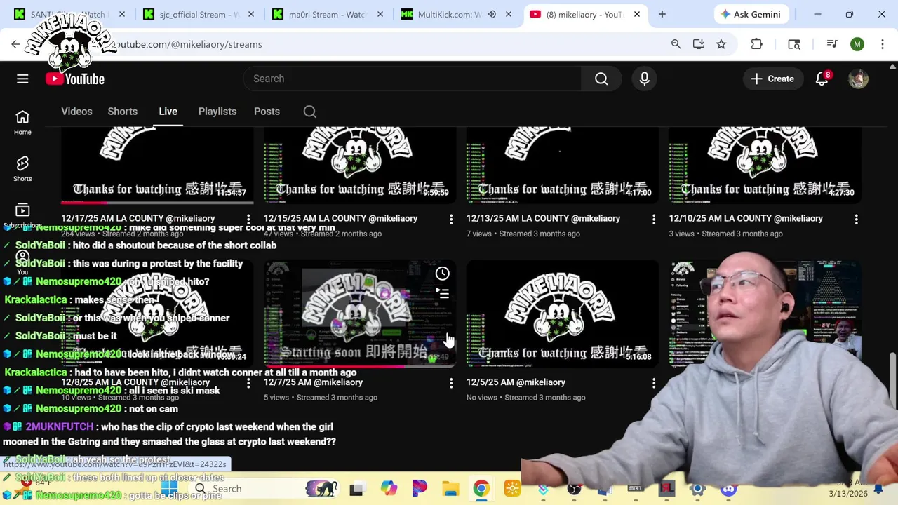Open more actions for the 12/5/25 video
The image size is (898, 505).
(x=654, y=383)
